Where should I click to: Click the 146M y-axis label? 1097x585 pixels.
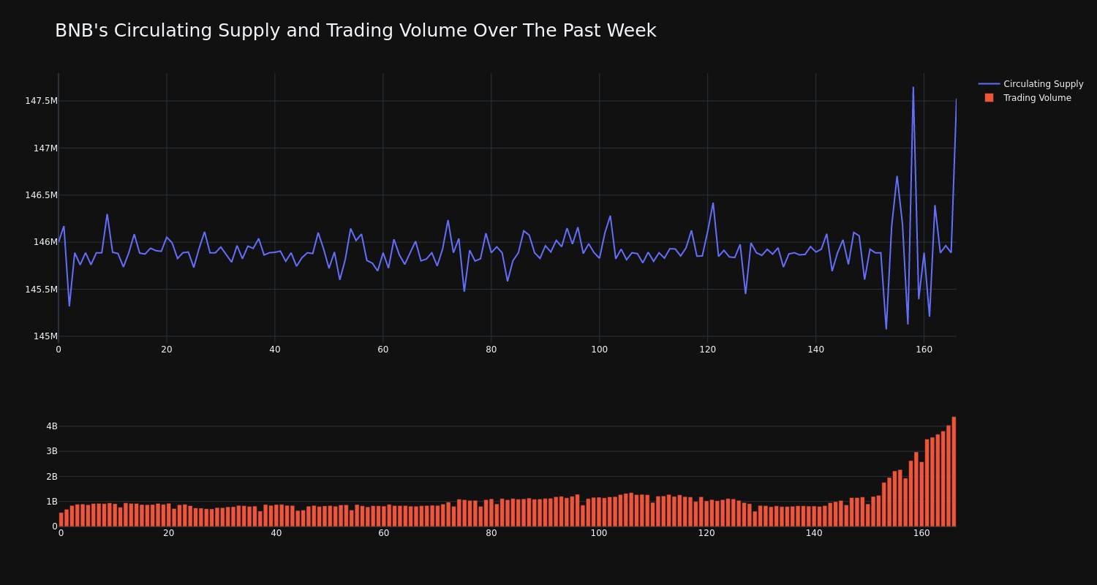click(x=45, y=242)
